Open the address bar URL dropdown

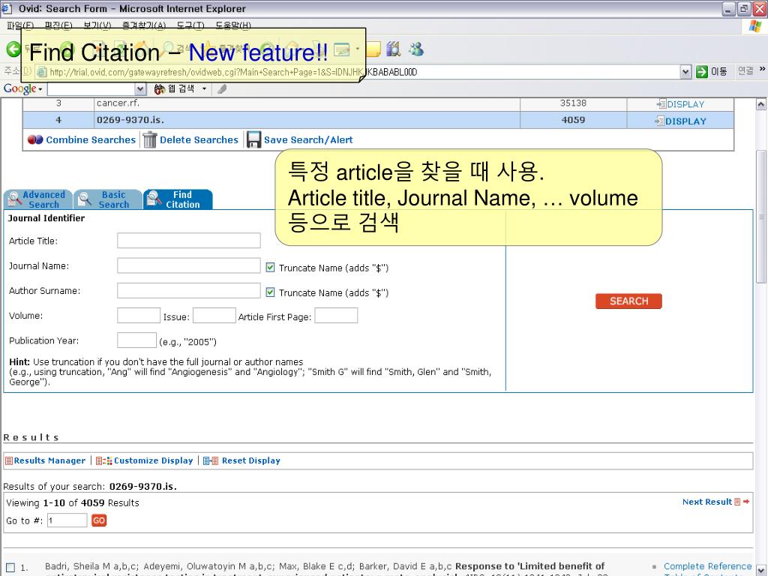[685, 72]
